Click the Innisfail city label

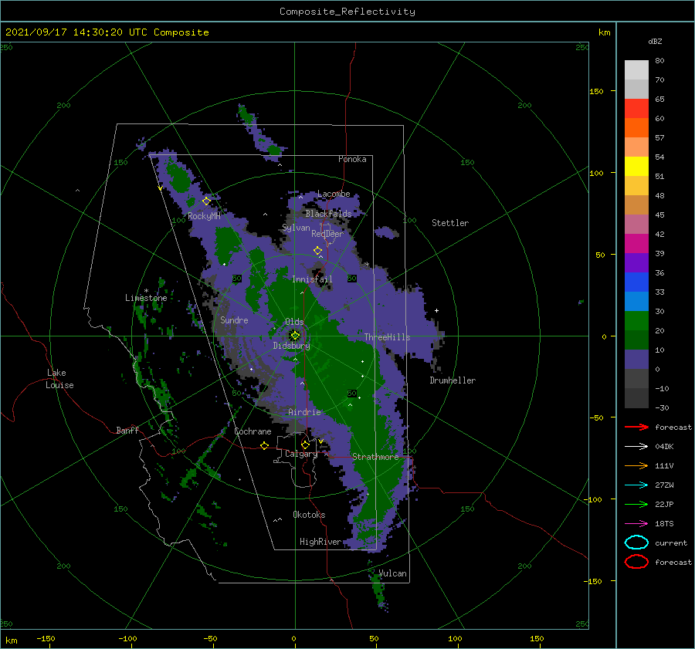[312, 279]
